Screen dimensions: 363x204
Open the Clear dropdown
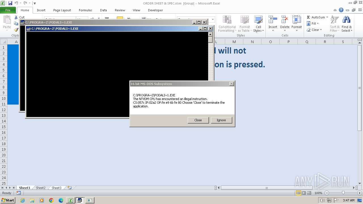pyautogui.click(x=314, y=30)
